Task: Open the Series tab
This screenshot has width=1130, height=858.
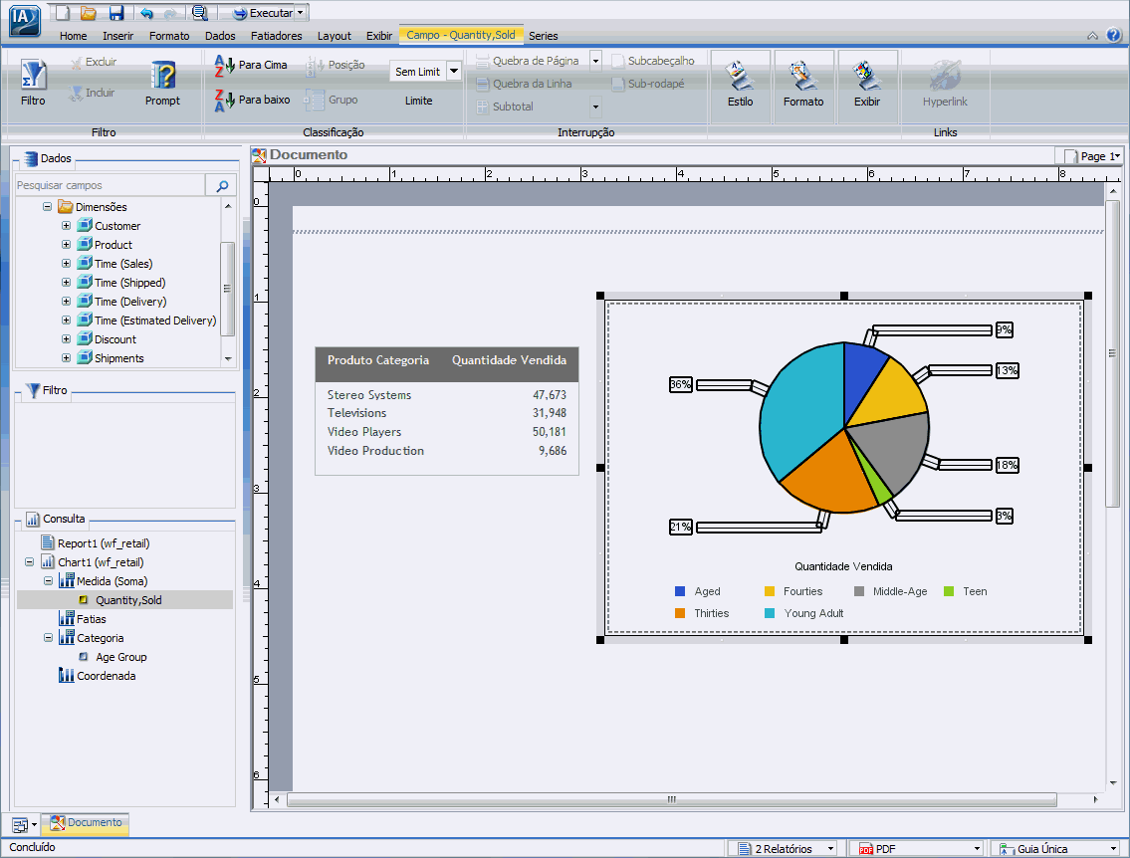Action: (x=544, y=36)
